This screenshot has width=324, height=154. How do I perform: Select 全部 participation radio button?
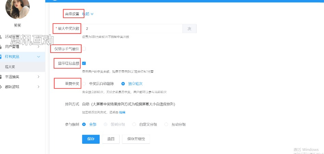click(x=84, y=124)
